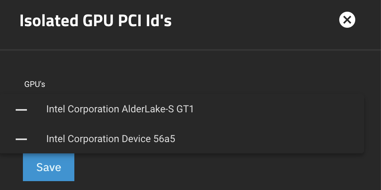381x190 pixels.
Task: Close the Isolated GPU PCI Id's dialog
Action: pos(347,20)
